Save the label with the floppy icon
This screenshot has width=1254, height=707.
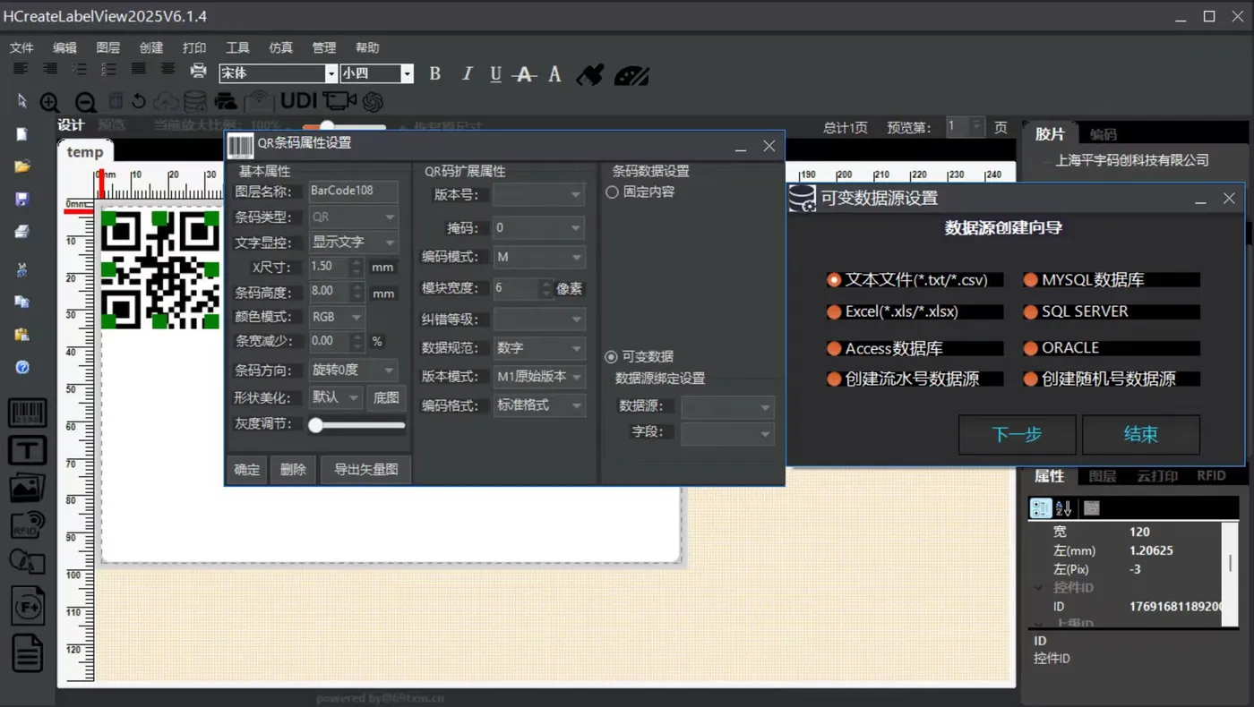22,199
